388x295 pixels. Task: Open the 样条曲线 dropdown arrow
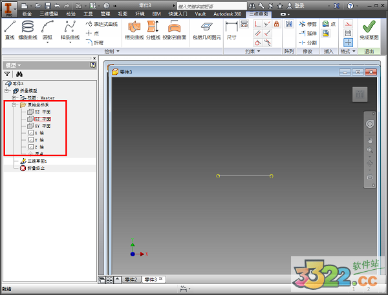point(70,42)
